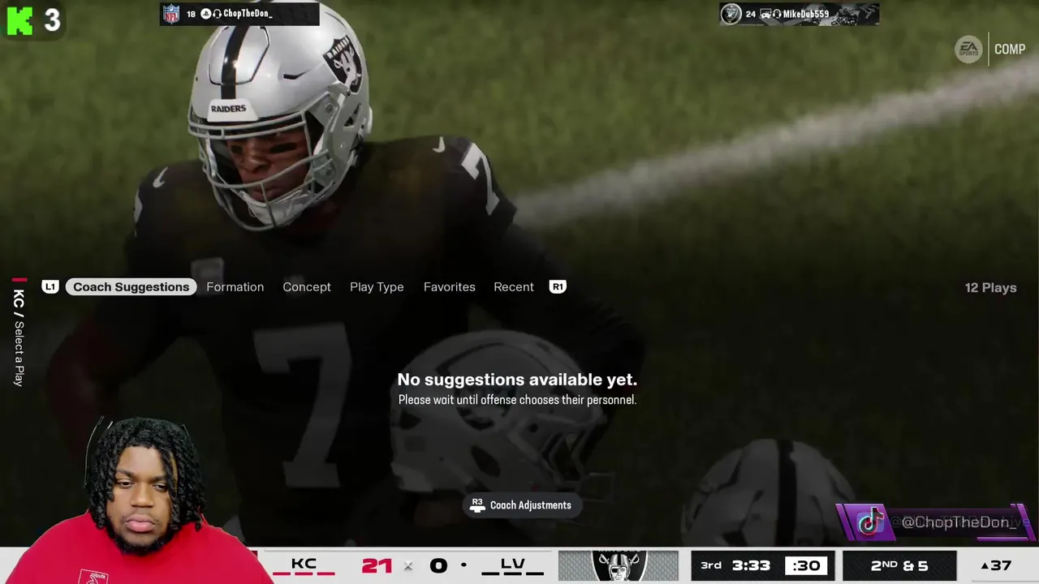Click the KC / Select a Play label
1039x584 pixels.
click(x=19, y=337)
